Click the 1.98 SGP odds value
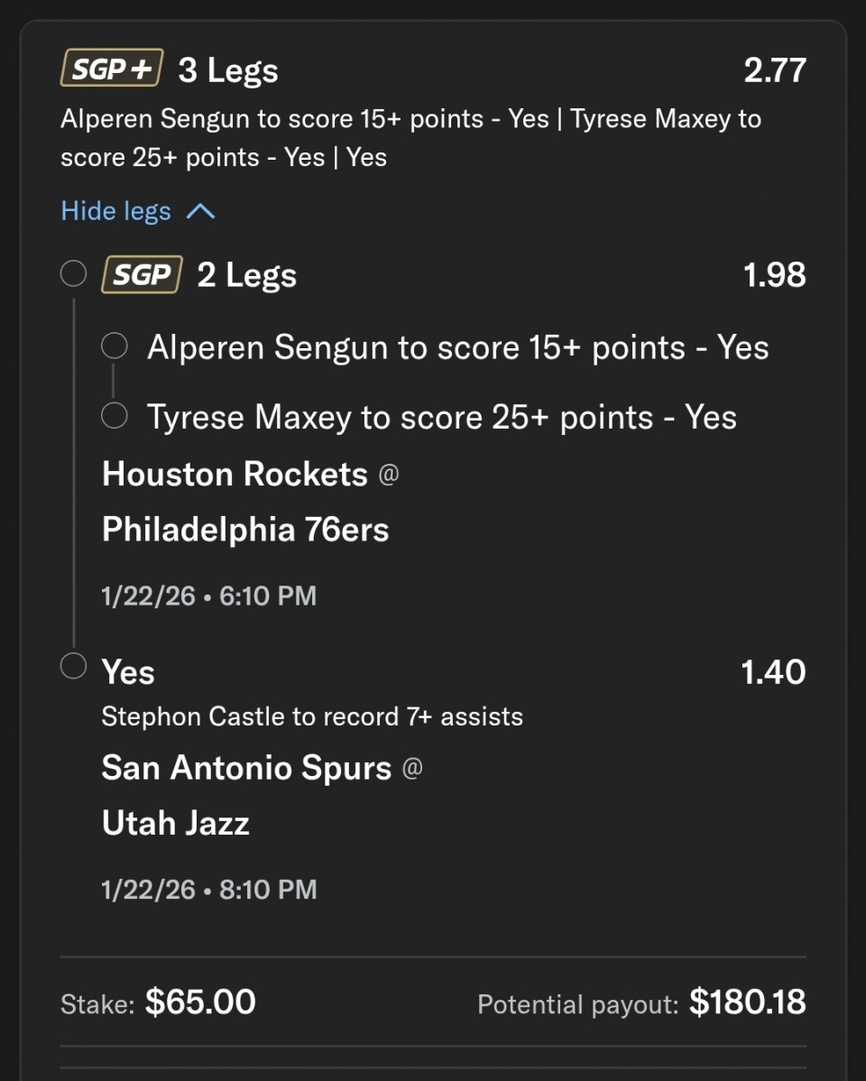The width and height of the screenshot is (866, 1081). click(x=774, y=275)
